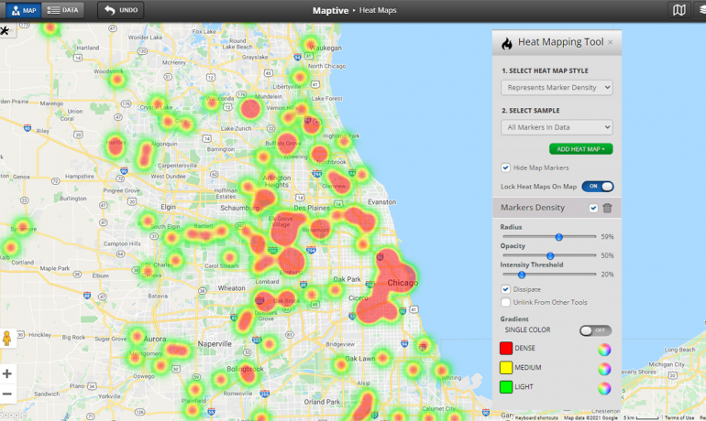Open color wheel picker for LIGHT

[604, 388]
